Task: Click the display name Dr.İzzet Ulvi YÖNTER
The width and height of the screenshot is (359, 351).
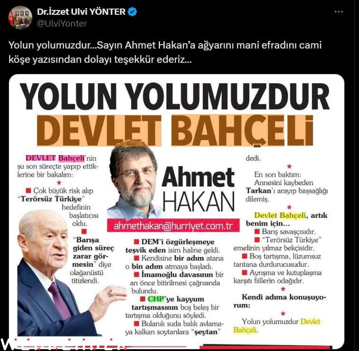Action: 81,12
